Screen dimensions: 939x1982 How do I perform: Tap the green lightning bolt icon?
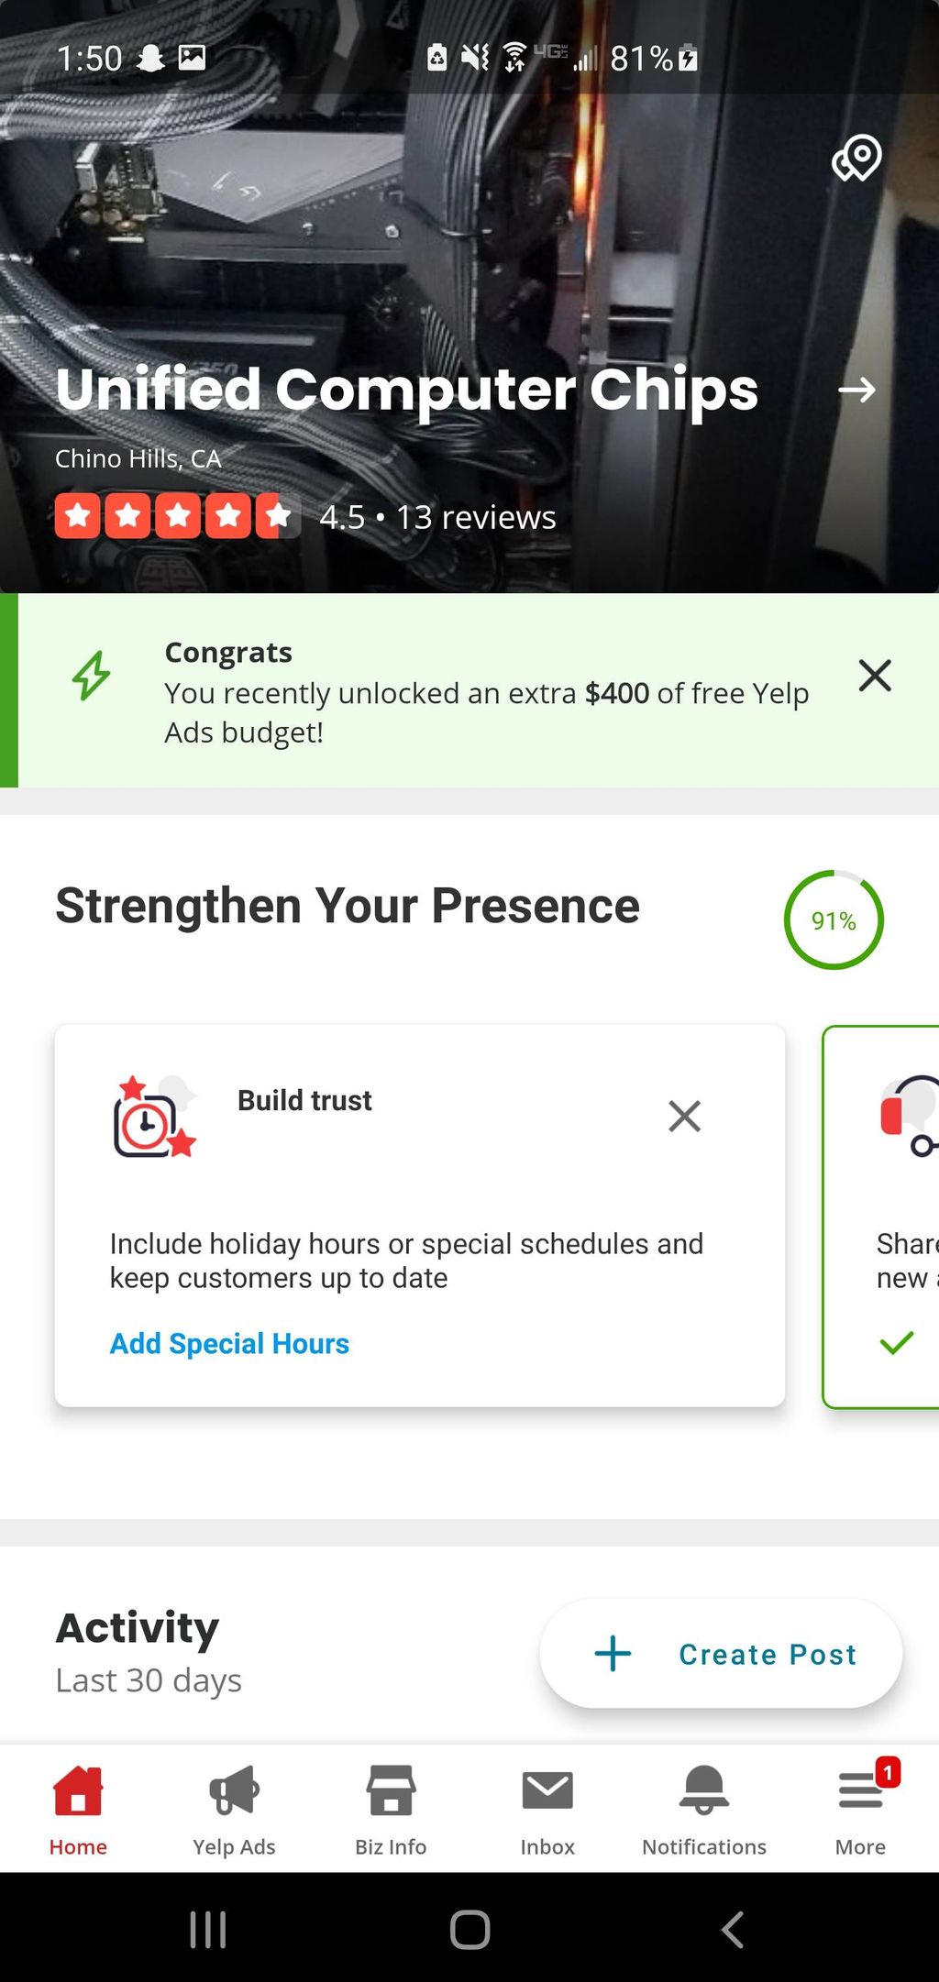tap(92, 676)
